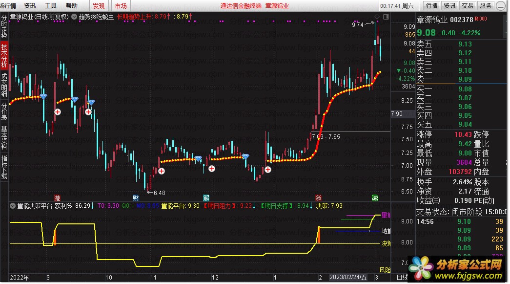Select 技术分析 side tab
This screenshot has height=284, width=510.
click(4, 55)
